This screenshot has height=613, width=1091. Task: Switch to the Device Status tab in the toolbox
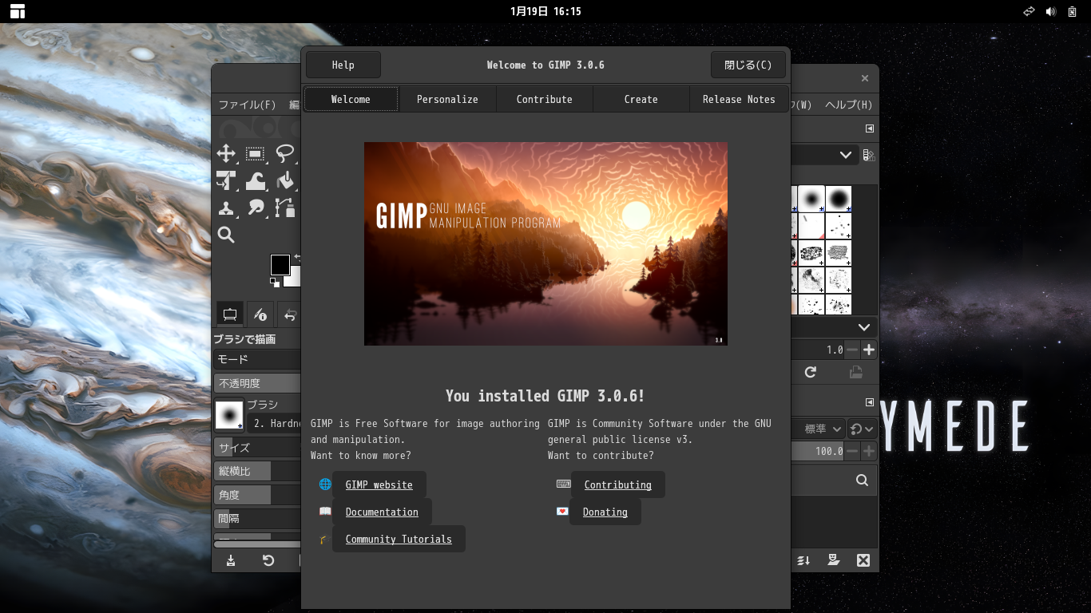coord(260,314)
